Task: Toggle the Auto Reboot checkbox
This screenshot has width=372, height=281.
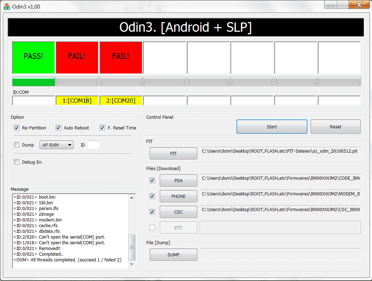Action: pos(58,128)
